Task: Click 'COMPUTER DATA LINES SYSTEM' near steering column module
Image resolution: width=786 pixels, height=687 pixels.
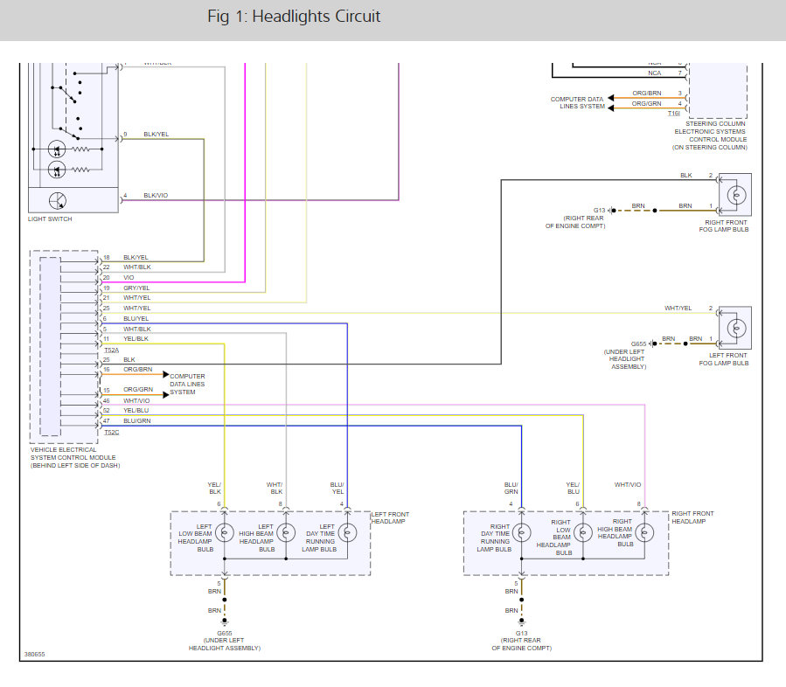Action: pos(577,103)
